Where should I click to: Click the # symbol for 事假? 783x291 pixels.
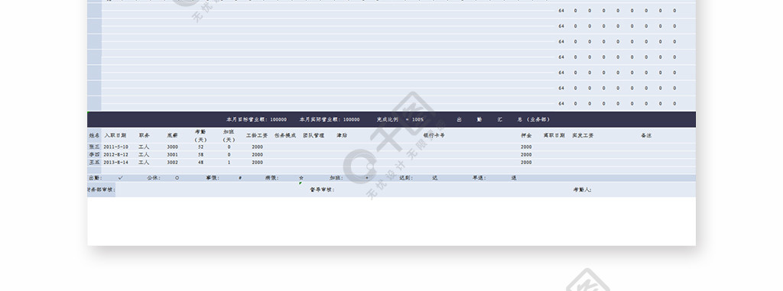[240, 178]
